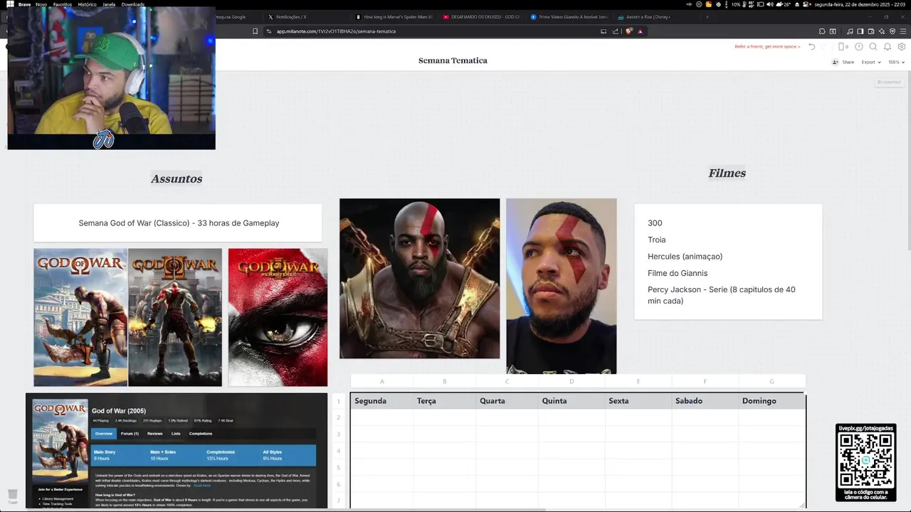Click Hercules (animaçao) in film list
Screen dimensions: 911x512
[x=685, y=257]
